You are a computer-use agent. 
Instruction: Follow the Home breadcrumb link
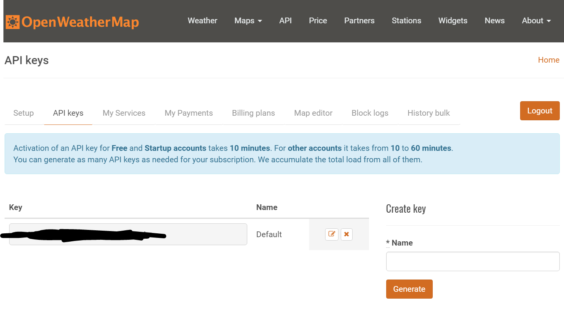click(x=548, y=60)
